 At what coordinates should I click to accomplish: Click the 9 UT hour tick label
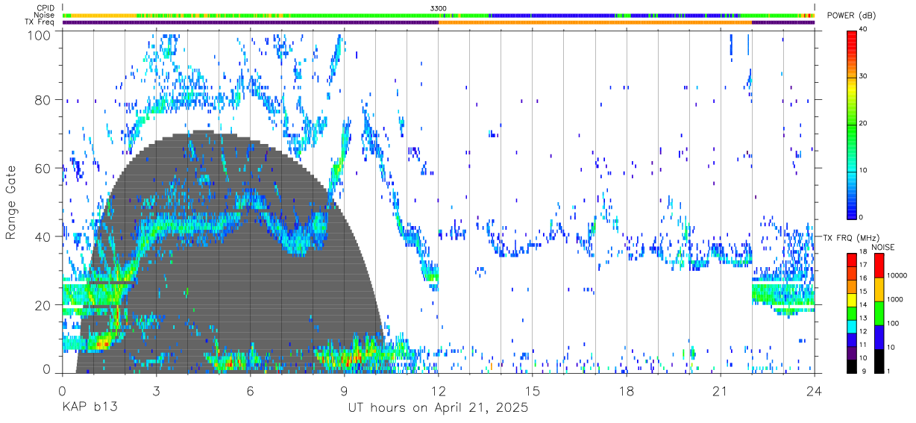tap(344, 391)
